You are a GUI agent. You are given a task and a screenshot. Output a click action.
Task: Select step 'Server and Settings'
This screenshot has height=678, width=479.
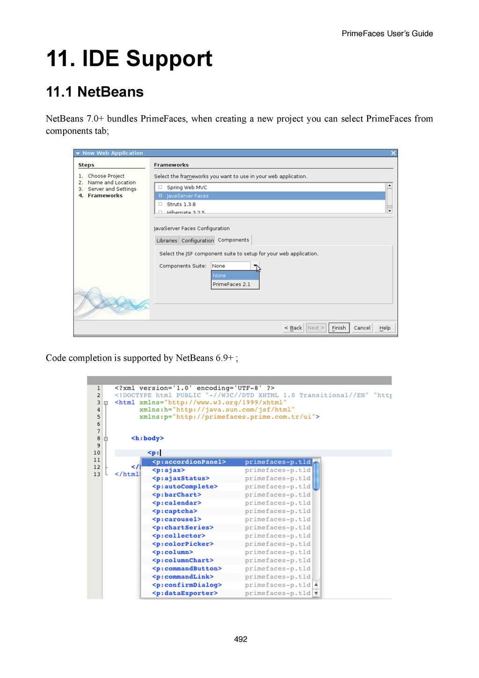tap(112, 189)
